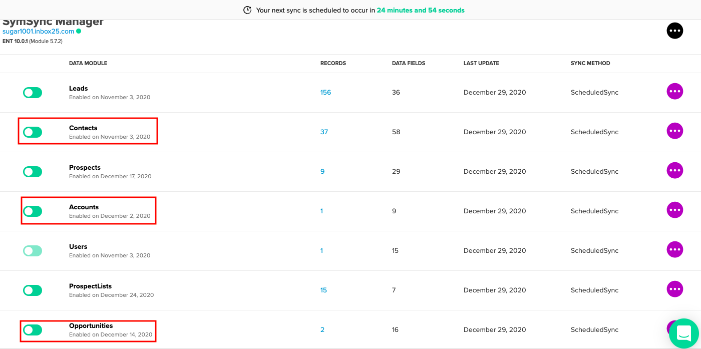Viewport: 701px width, 349px height.
Task: Click the green connection status dot
Action: tap(79, 31)
